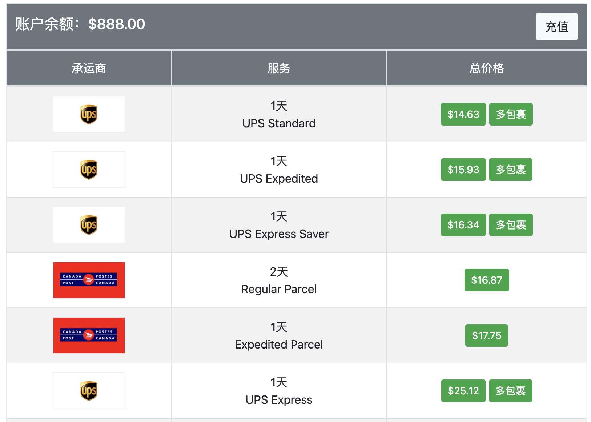Click the UPS logo for UPS Express Saver

pyautogui.click(x=89, y=225)
